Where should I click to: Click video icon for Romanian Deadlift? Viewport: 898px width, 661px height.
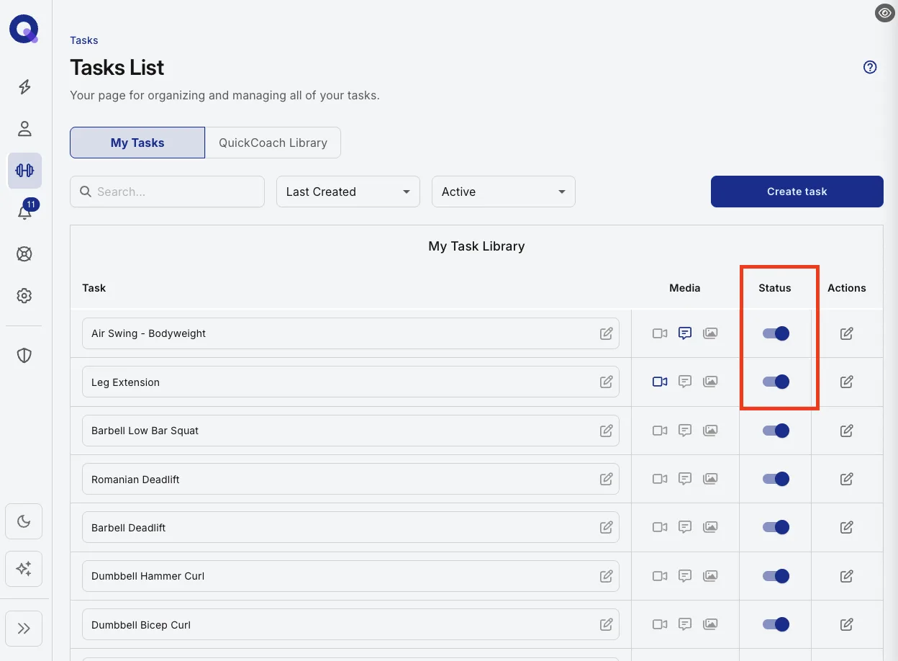point(660,479)
